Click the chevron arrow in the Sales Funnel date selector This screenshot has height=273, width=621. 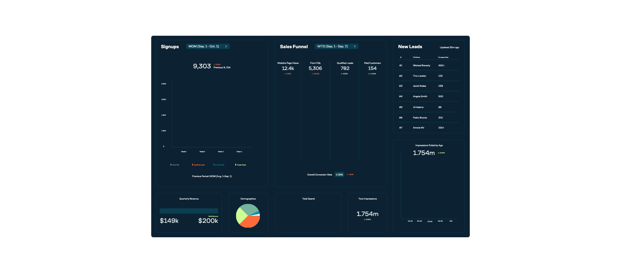(x=354, y=47)
